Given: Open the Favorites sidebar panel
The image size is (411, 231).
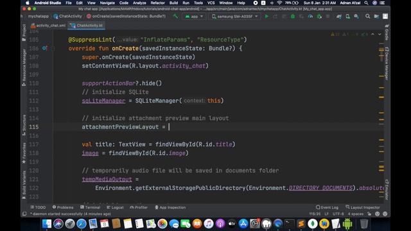Looking at the screenshot, I should [24, 153].
